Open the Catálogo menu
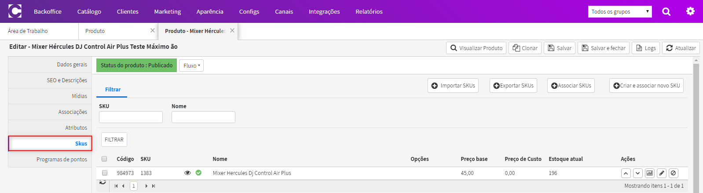The height and width of the screenshot is (193, 703). 89,11
